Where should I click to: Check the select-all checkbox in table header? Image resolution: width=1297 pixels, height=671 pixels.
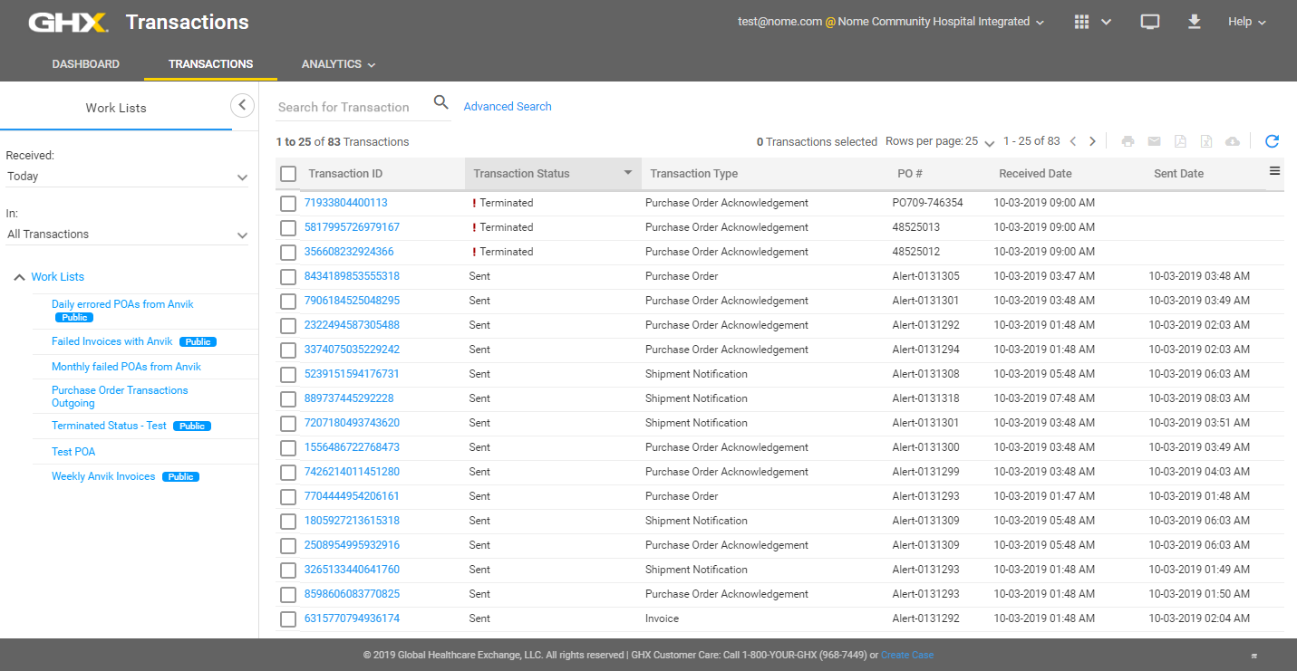tap(288, 174)
